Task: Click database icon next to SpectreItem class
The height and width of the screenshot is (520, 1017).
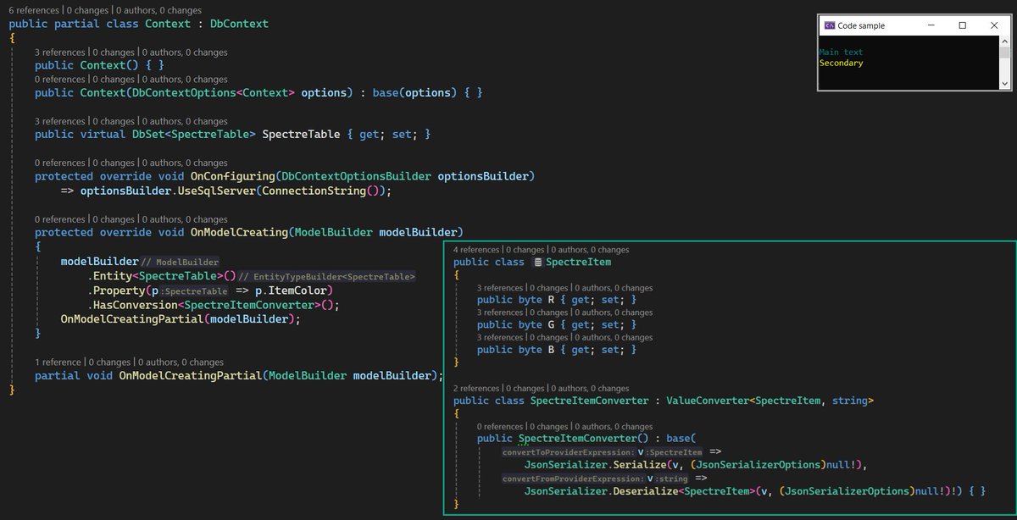Action: coord(538,263)
